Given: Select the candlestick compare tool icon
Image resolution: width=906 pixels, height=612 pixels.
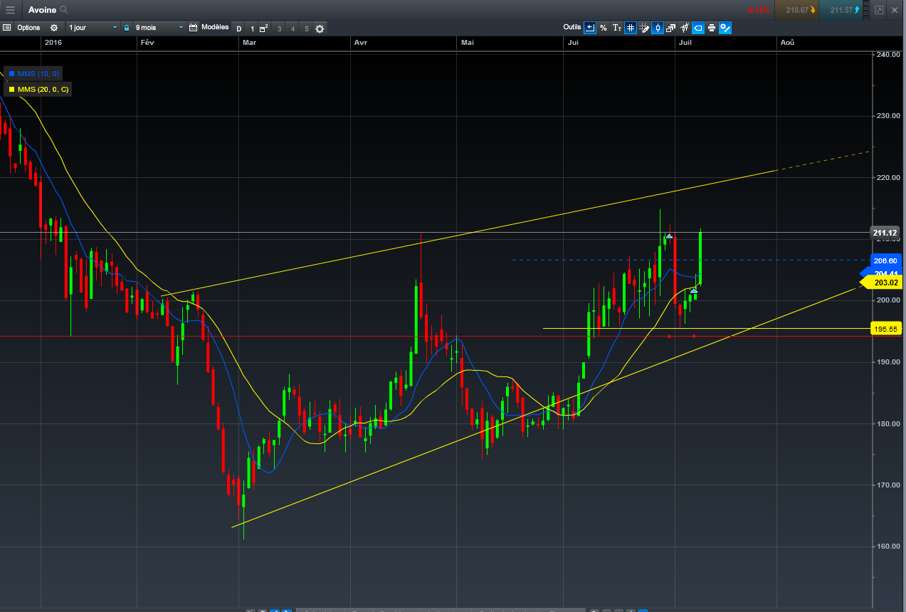Looking at the screenshot, I should click(x=685, y=28).
